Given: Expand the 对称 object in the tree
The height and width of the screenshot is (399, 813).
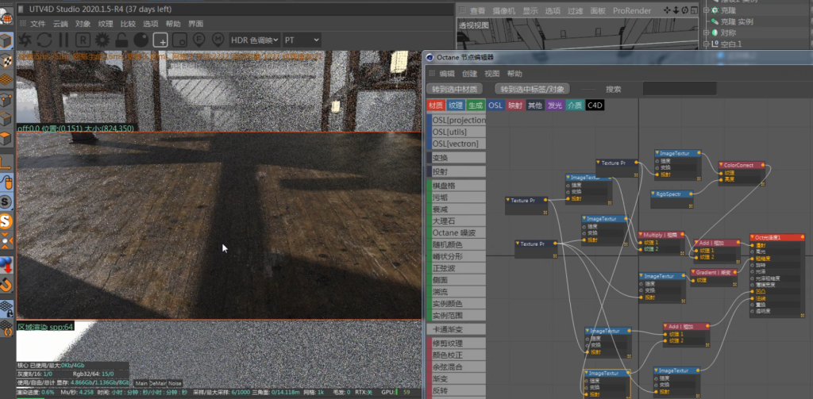Looking at the screenshot, I should coord(706,33).
